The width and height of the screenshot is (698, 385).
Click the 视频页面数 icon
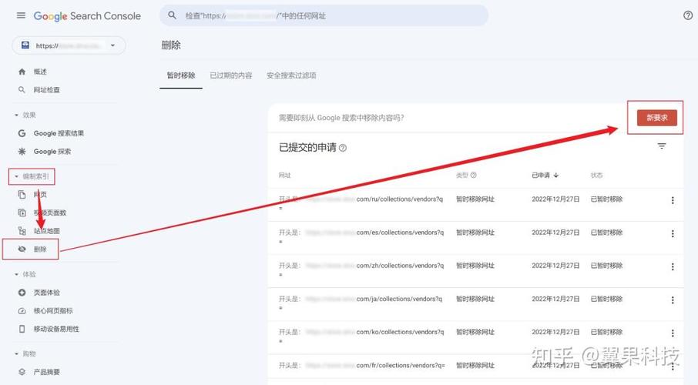pyautogui.click(x=22, y=213)
